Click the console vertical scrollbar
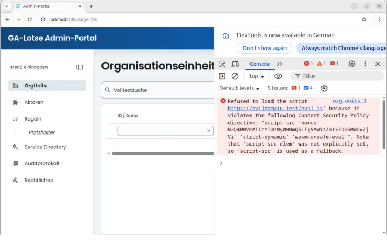The image size is (387, 241). [384, 124]
